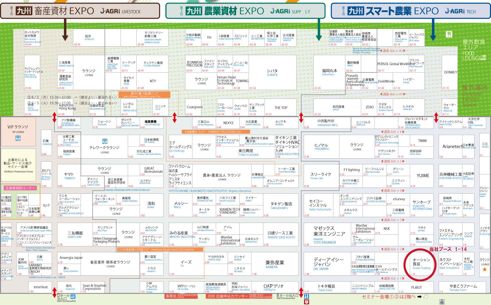Select the eSurvey booth 3-17

pyautogui.click(x=398, y=199)
